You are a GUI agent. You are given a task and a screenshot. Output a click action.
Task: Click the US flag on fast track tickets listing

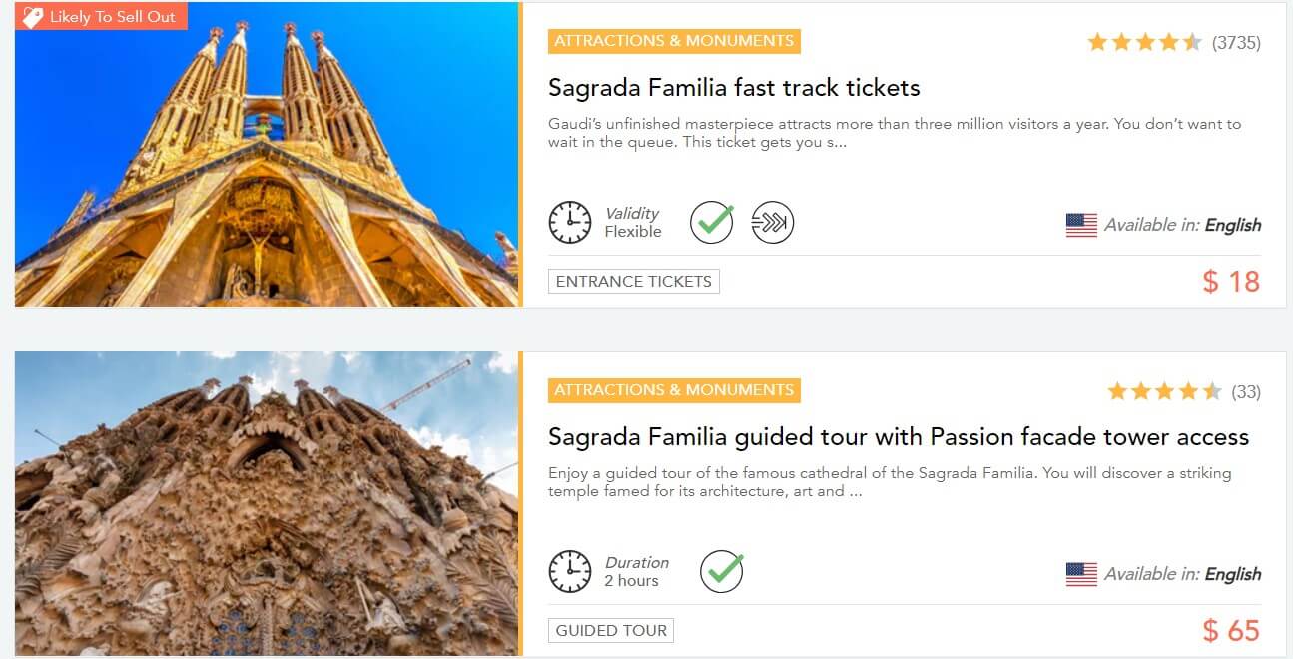(x=1081, y=225)
